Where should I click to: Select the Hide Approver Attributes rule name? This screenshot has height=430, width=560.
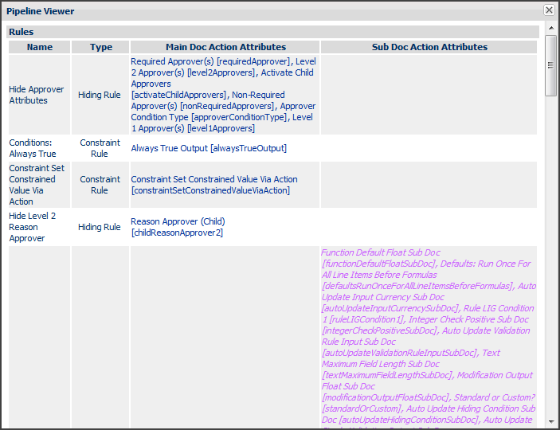tap(37, 95)
